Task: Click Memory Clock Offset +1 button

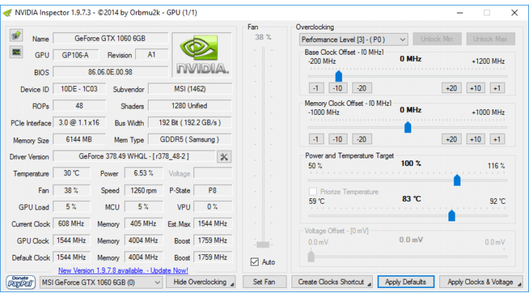Action: (x=497, y=139)
